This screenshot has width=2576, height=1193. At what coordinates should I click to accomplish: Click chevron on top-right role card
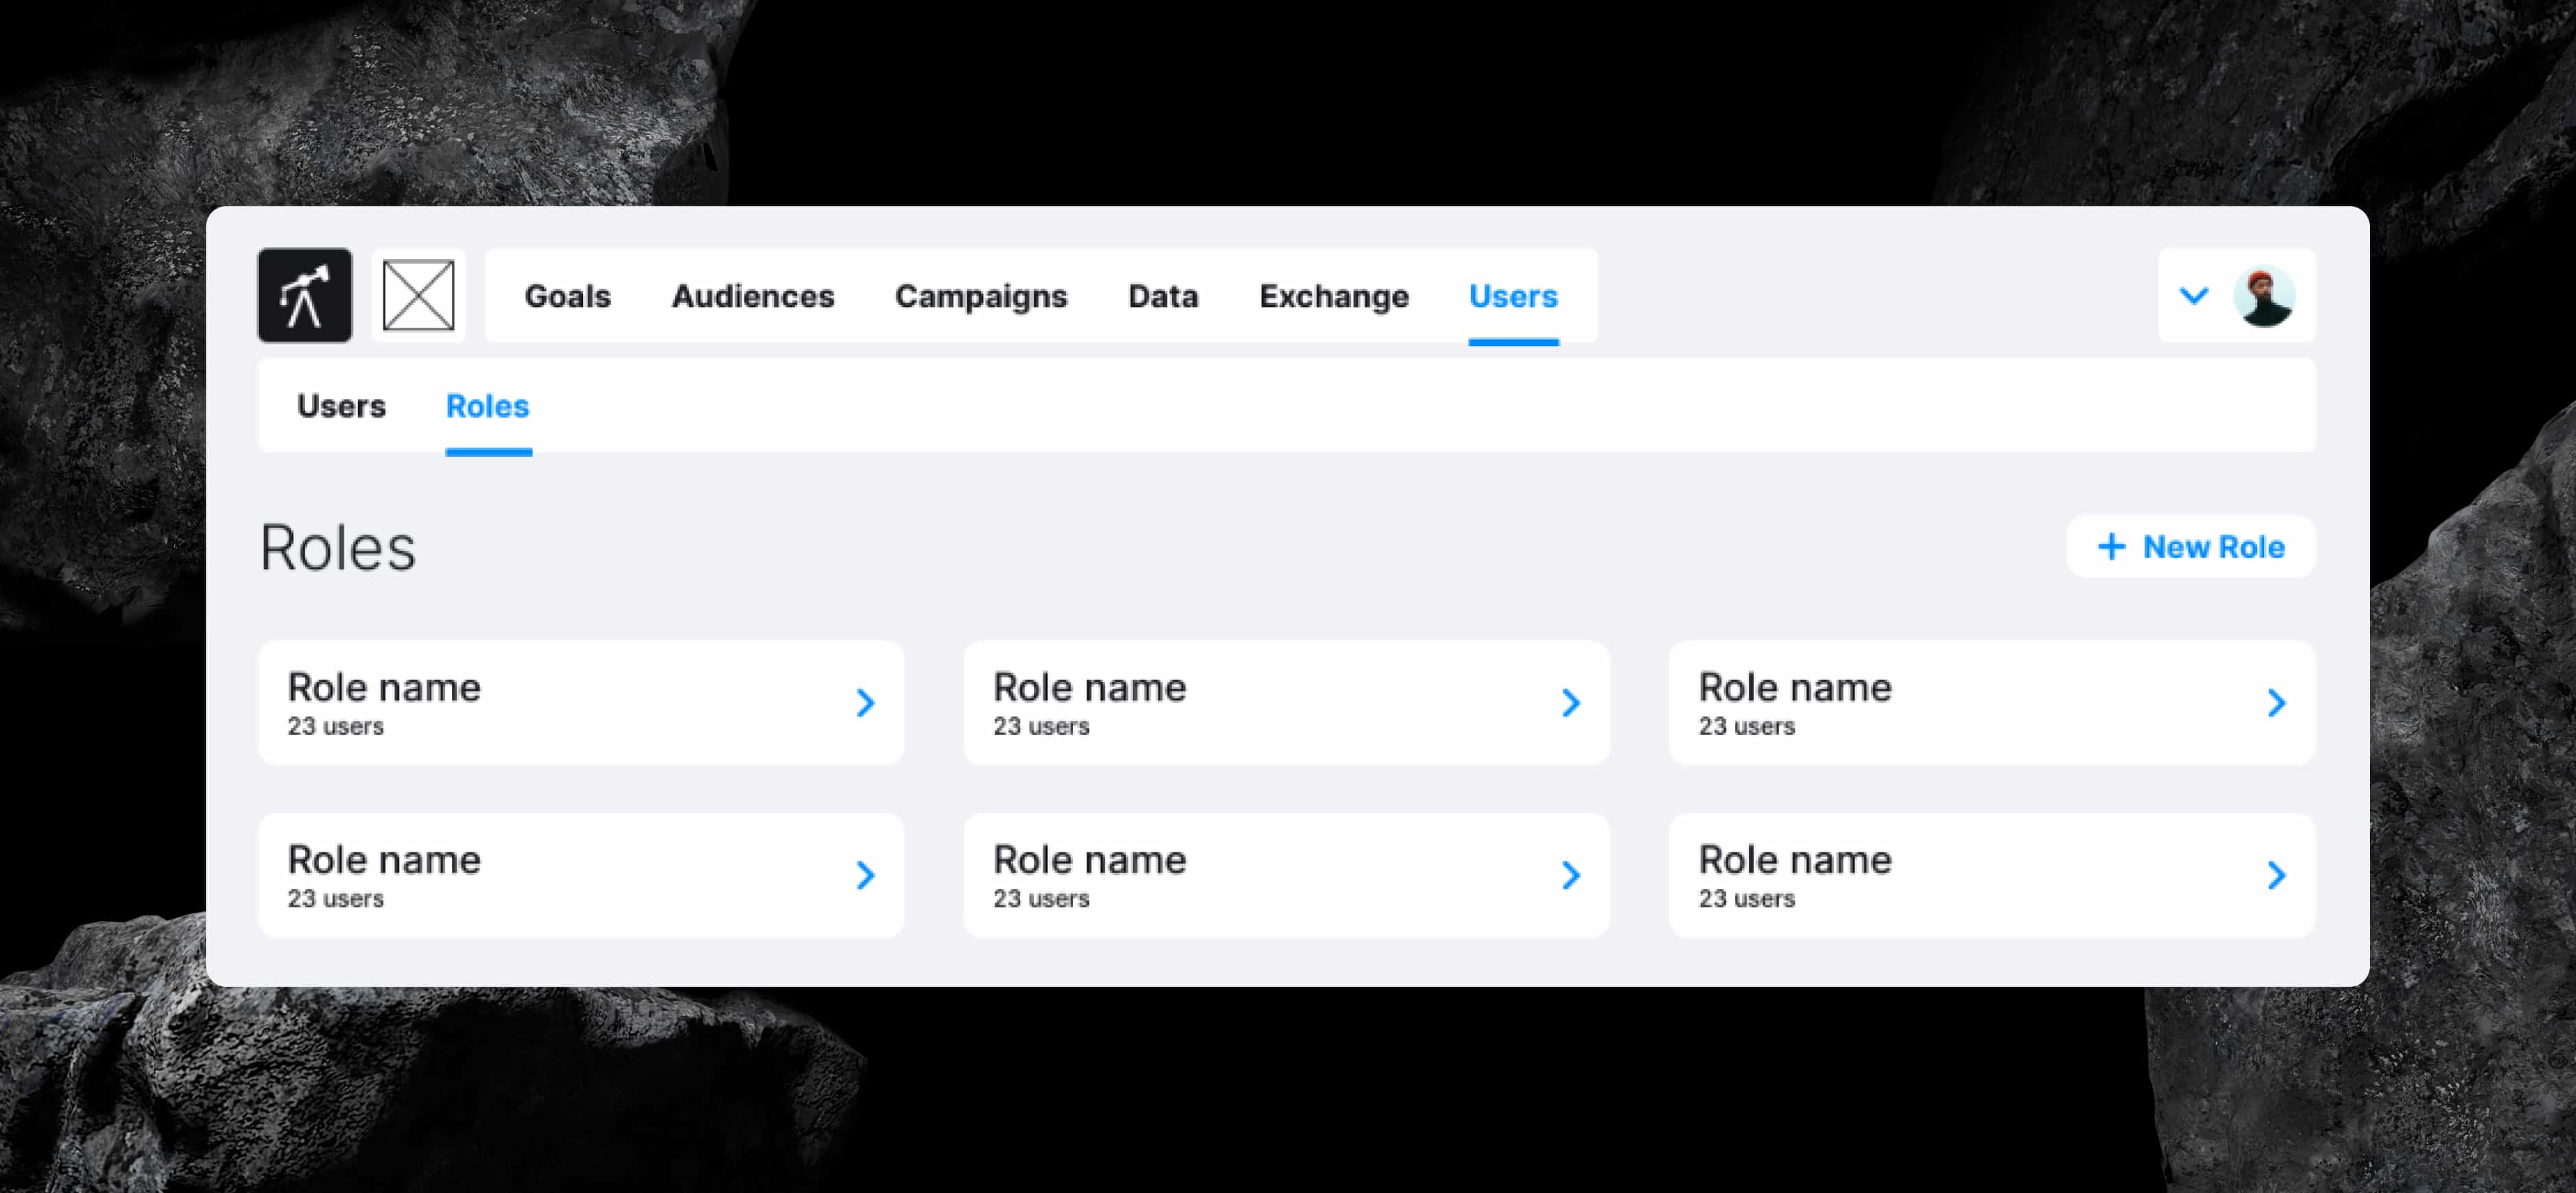click(2277, 703)
